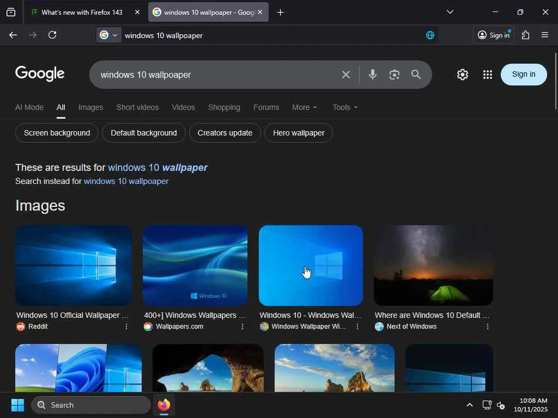
Task: Select Screen background suggestion chip
Action: coord(57,133)
